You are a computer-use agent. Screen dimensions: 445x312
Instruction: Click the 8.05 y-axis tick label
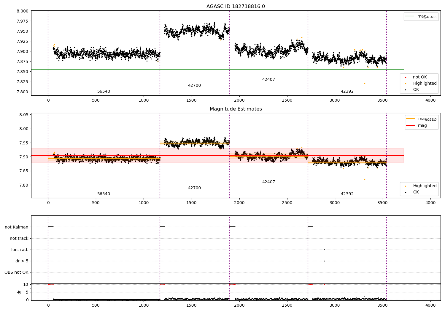(x=23, y=115)
